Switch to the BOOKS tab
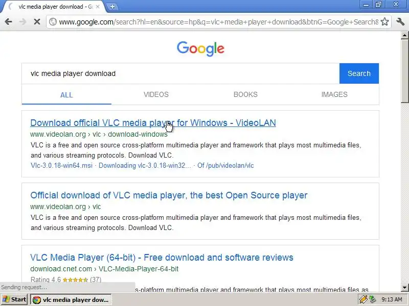Screen dimensions: 409x306 (x=245, y=94)
